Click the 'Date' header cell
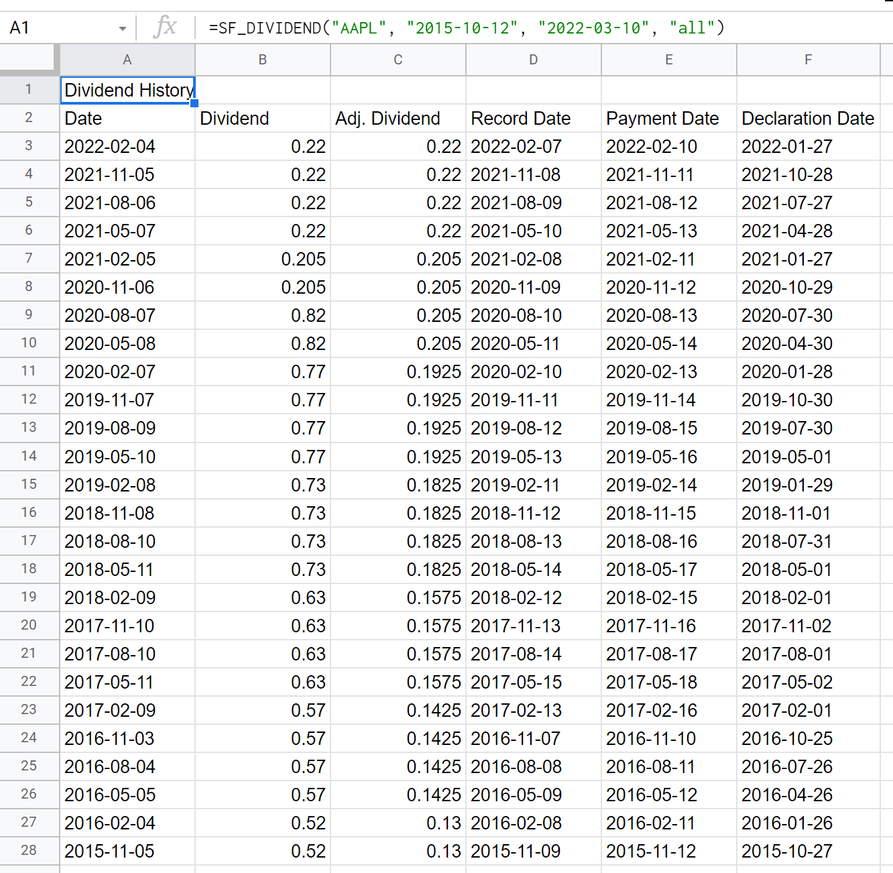The image size is (893, 873). [x=127, y=118]
